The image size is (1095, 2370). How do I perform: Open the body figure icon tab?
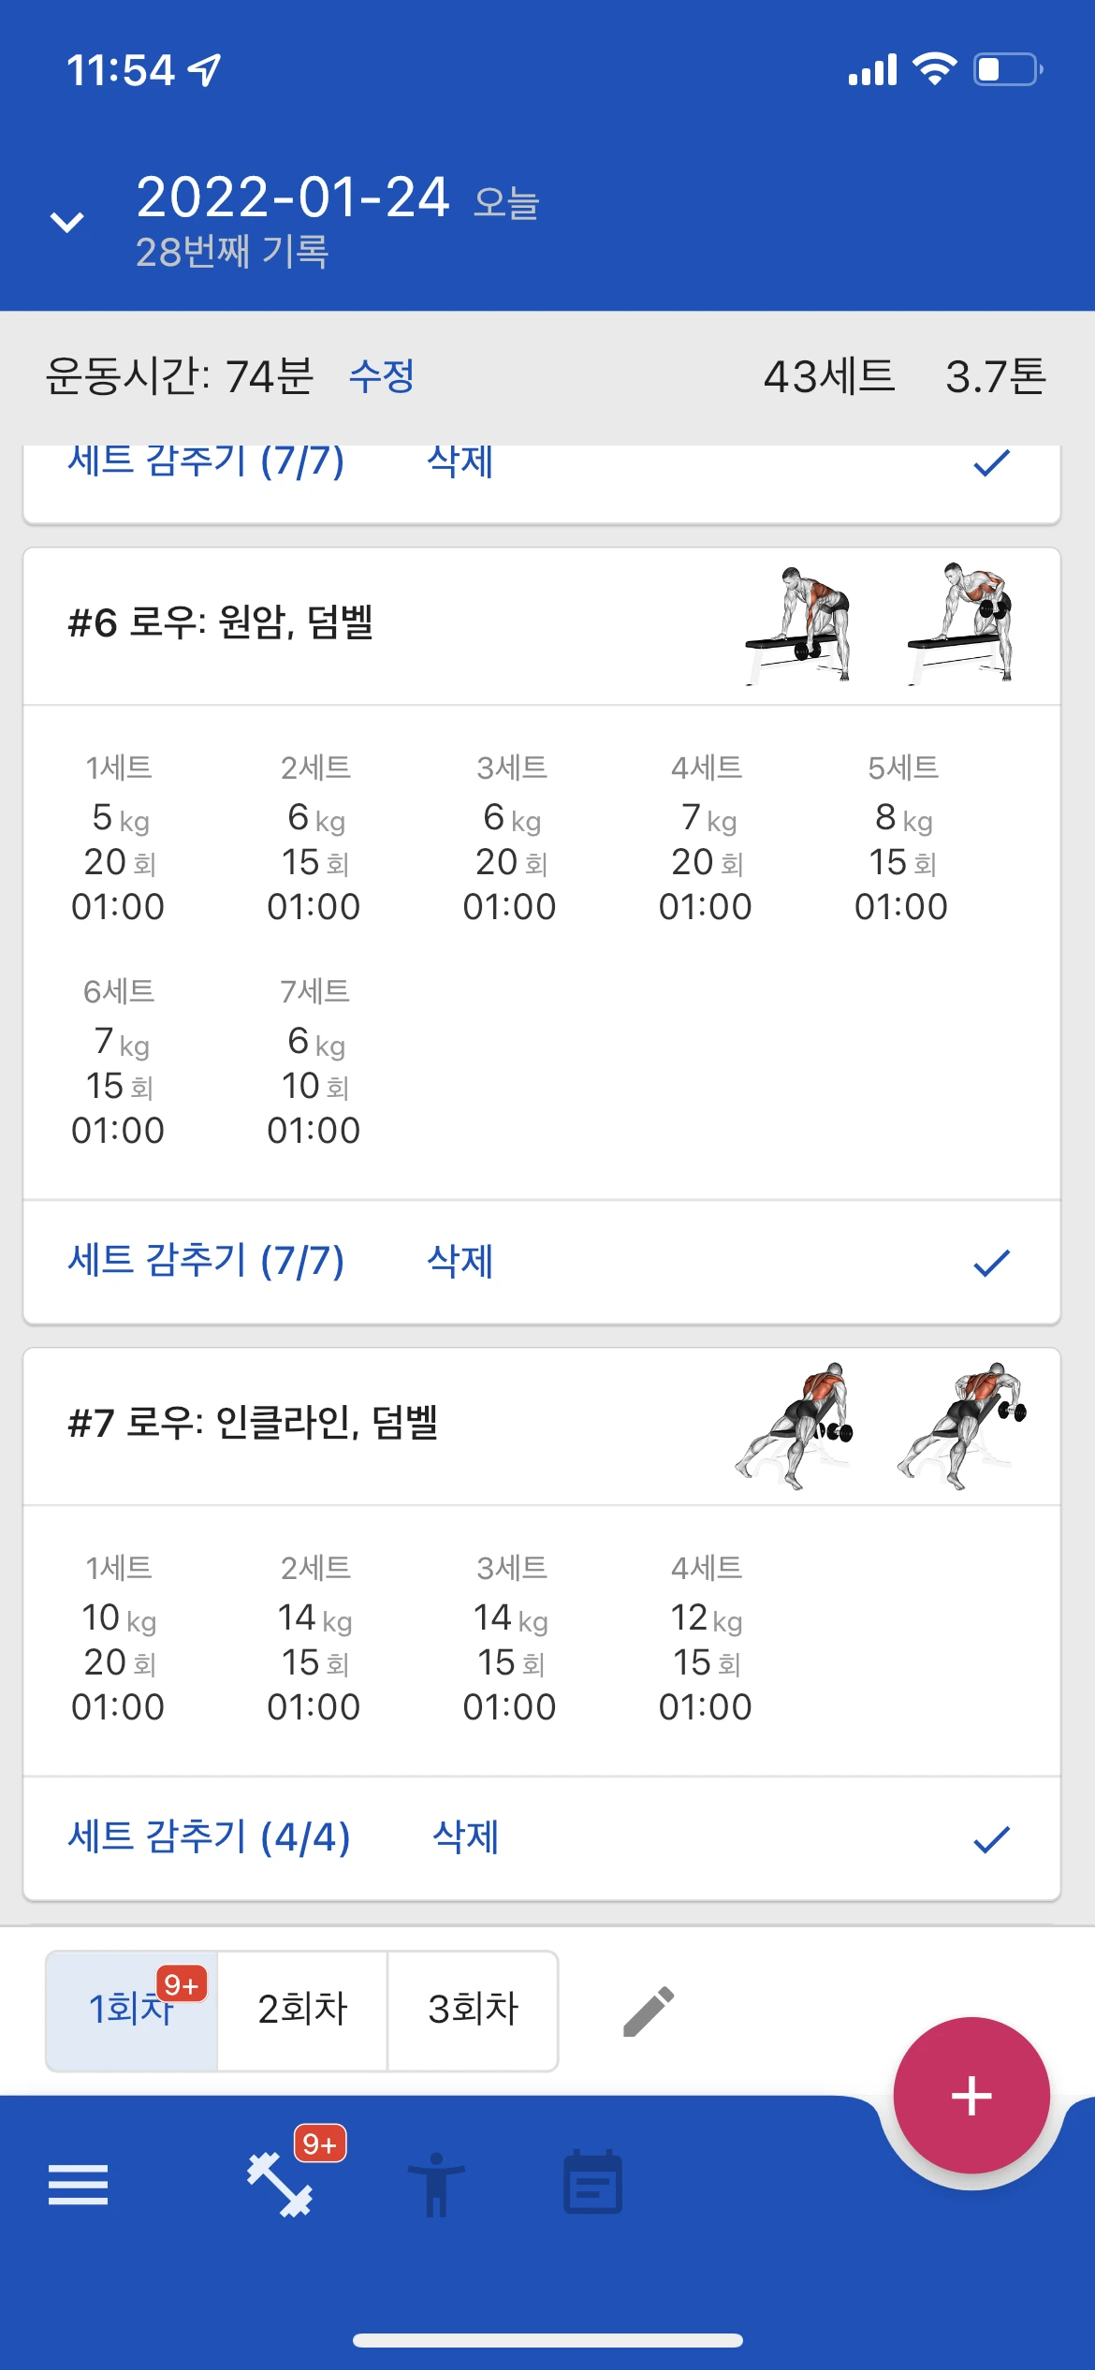436,2185
